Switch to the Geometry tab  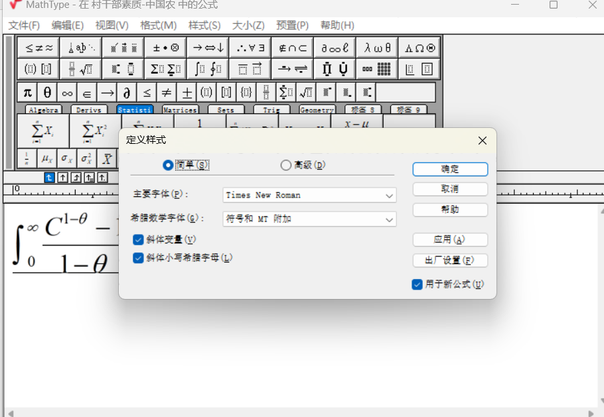coord(317,109)
